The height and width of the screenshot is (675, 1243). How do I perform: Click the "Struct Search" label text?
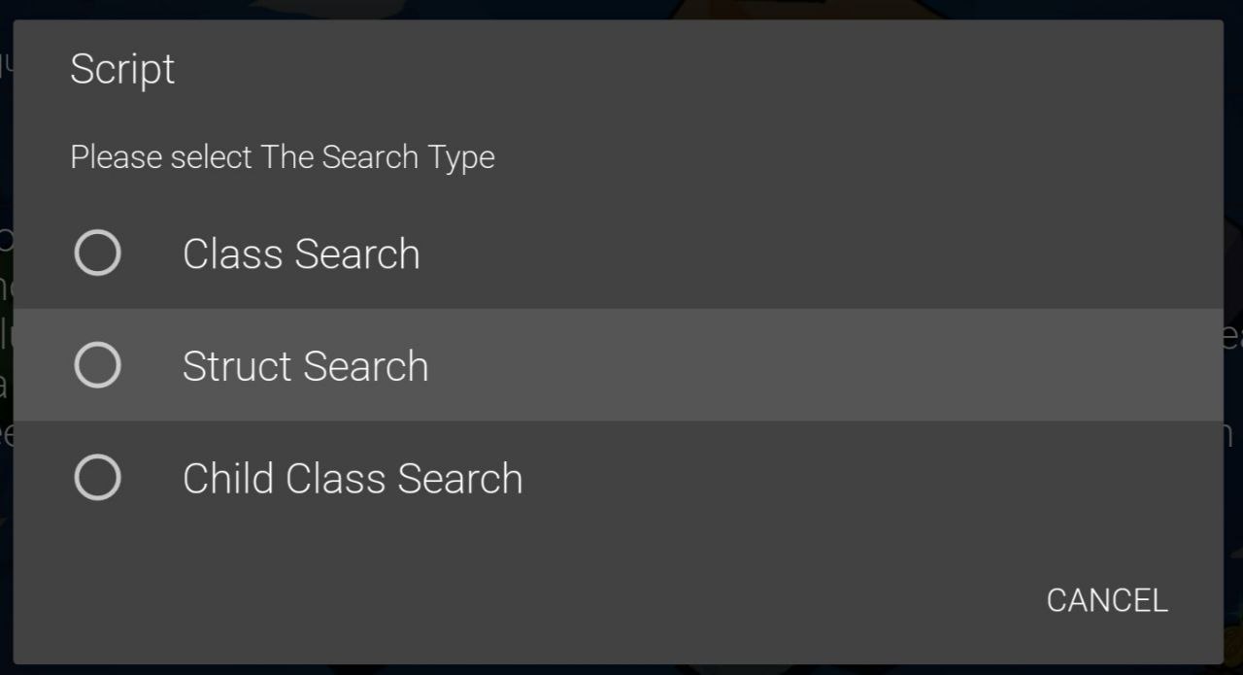[x=305, y=365]
